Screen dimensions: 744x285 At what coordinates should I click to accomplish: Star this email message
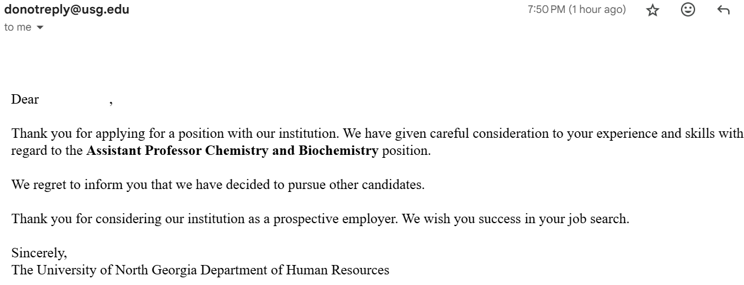[x=652, y=10]
